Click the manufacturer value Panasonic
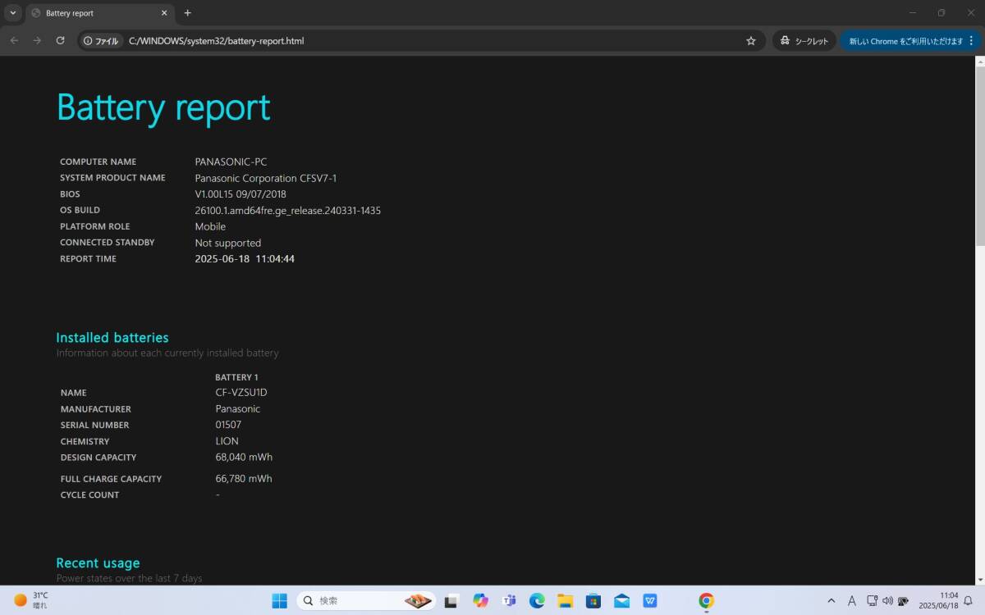Image resolution: width=985 pixels, height=615 pixels. tap(238, 408)
